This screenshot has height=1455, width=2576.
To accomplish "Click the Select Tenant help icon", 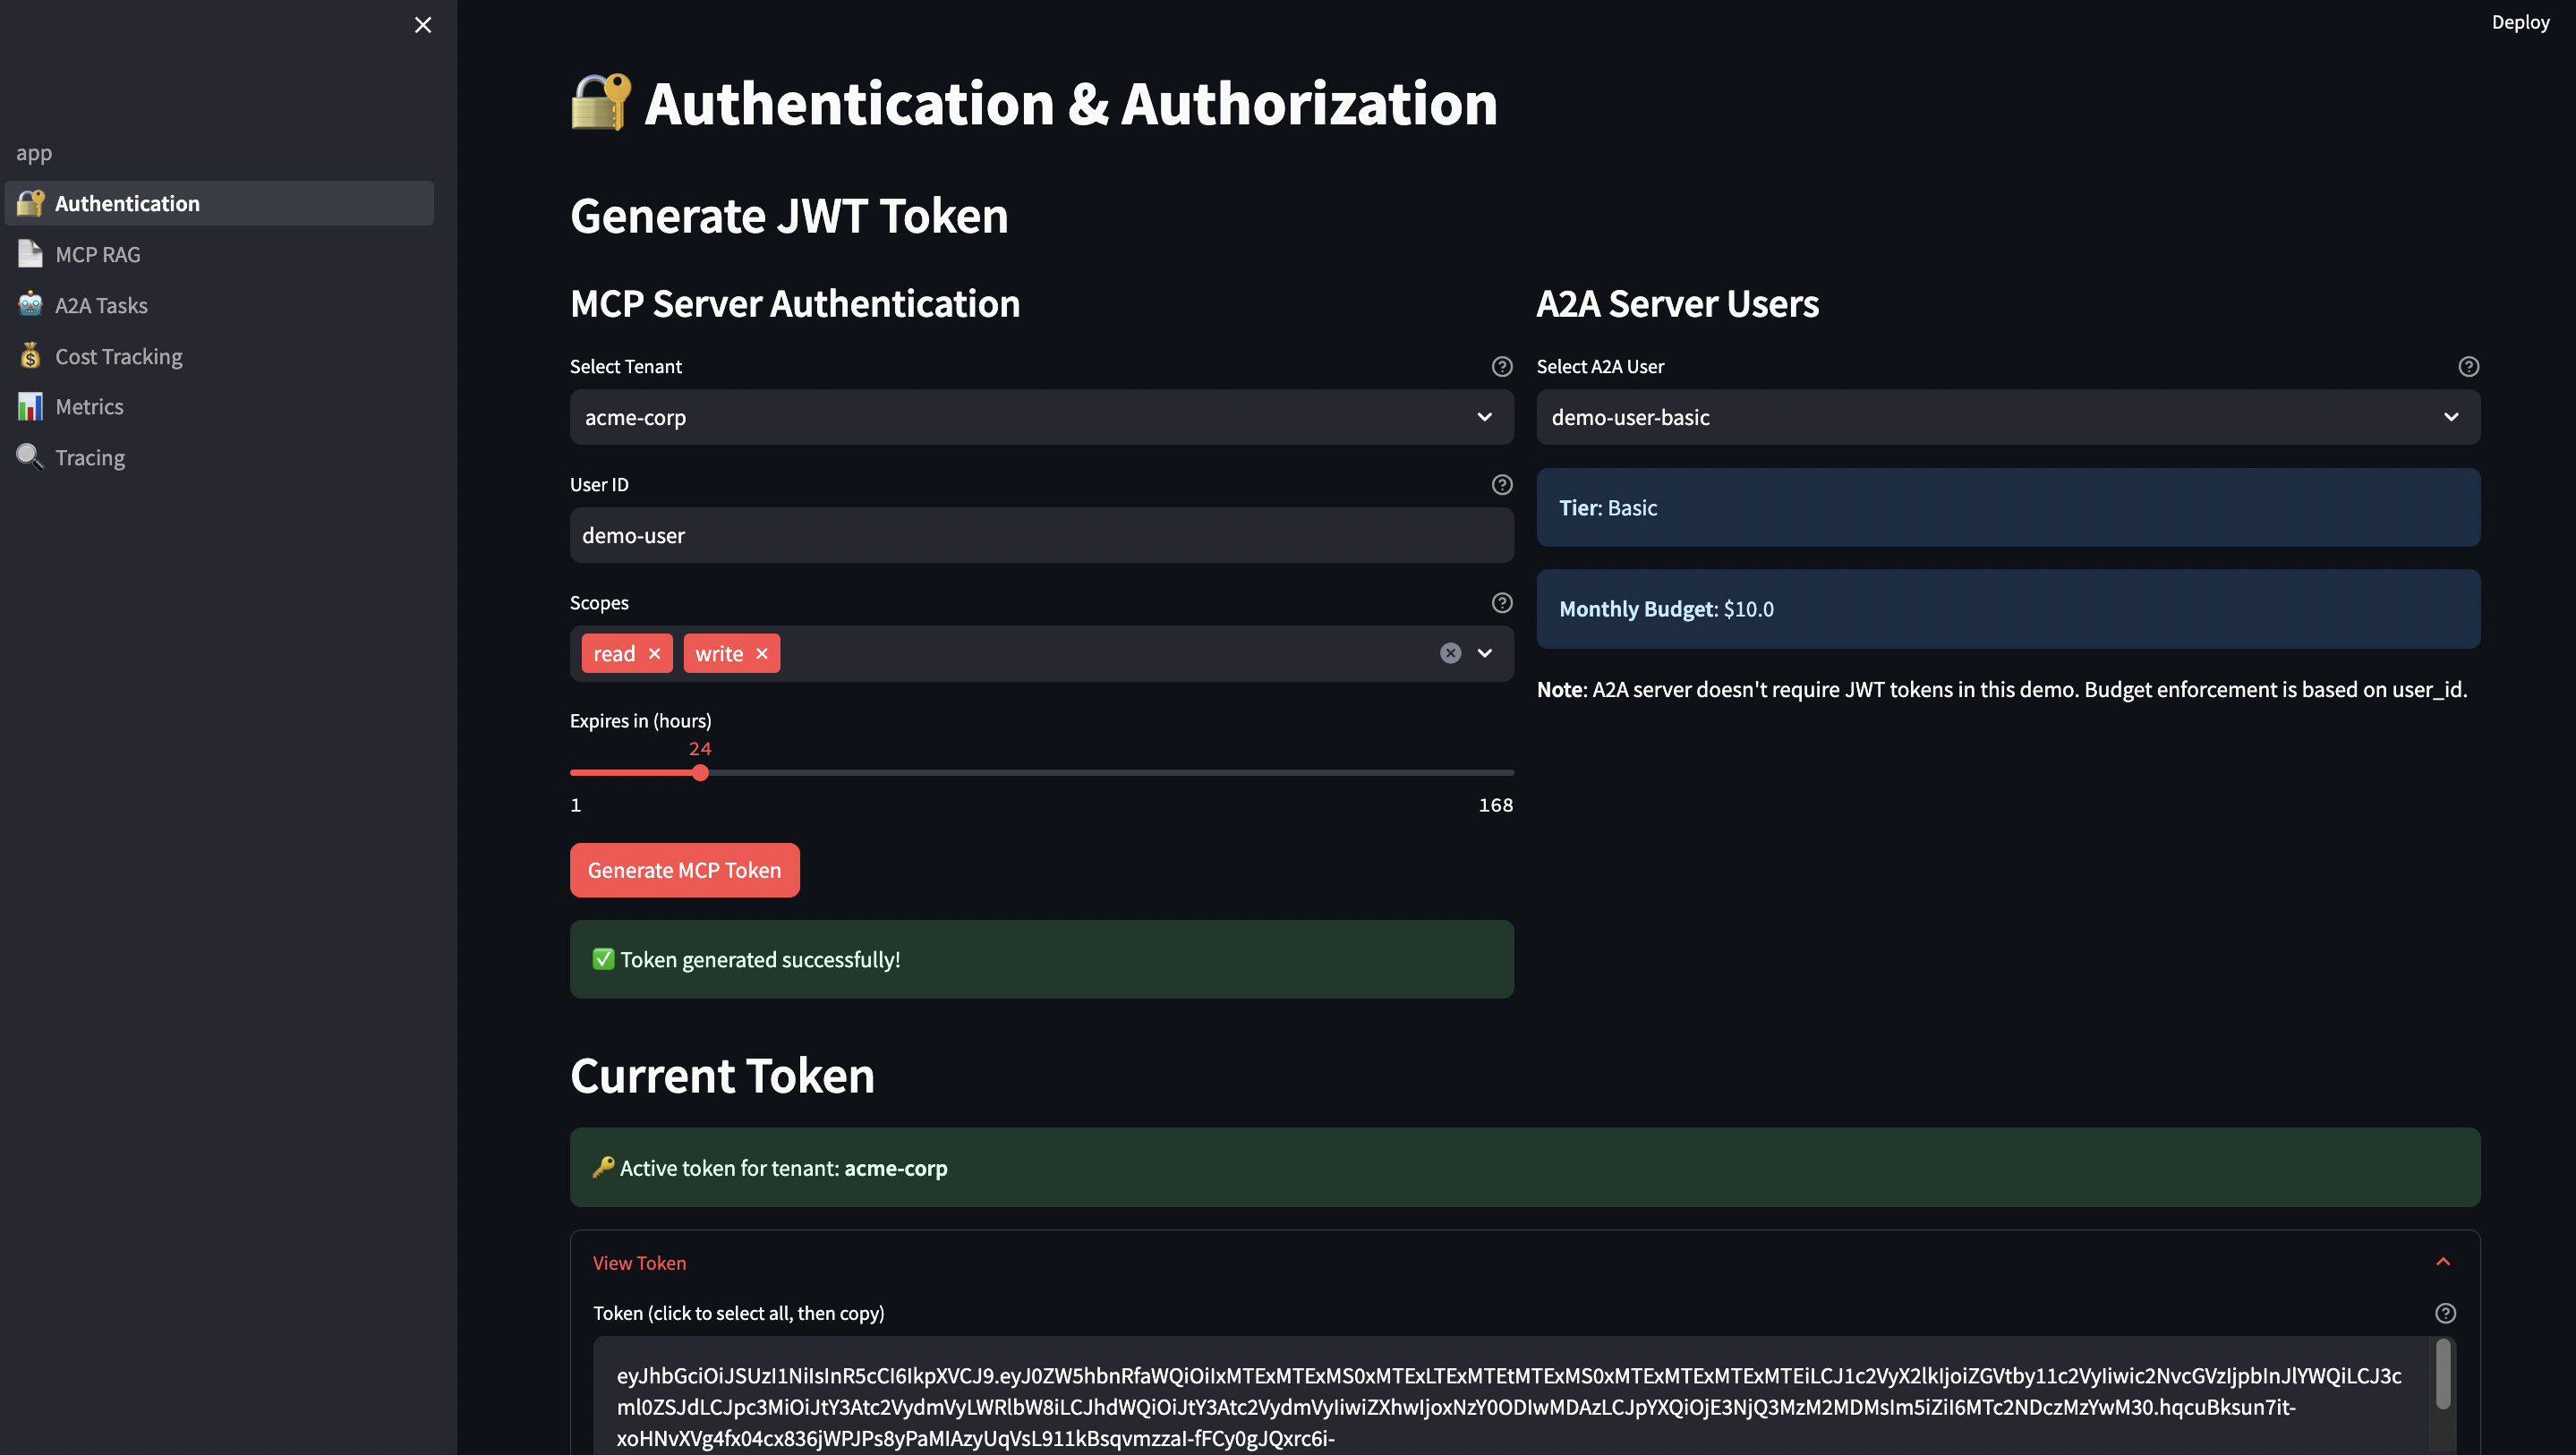I will pyautogui.click(x=1501, y=366).
